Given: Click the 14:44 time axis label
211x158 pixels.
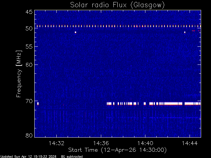Looking at the screenshot, I should click(190, 143).
